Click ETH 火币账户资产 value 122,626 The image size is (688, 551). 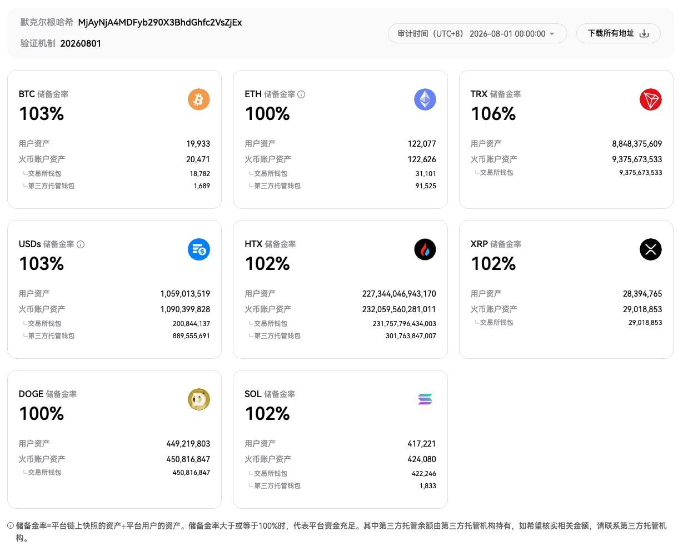pyautogui.click(x=422, y=159)
